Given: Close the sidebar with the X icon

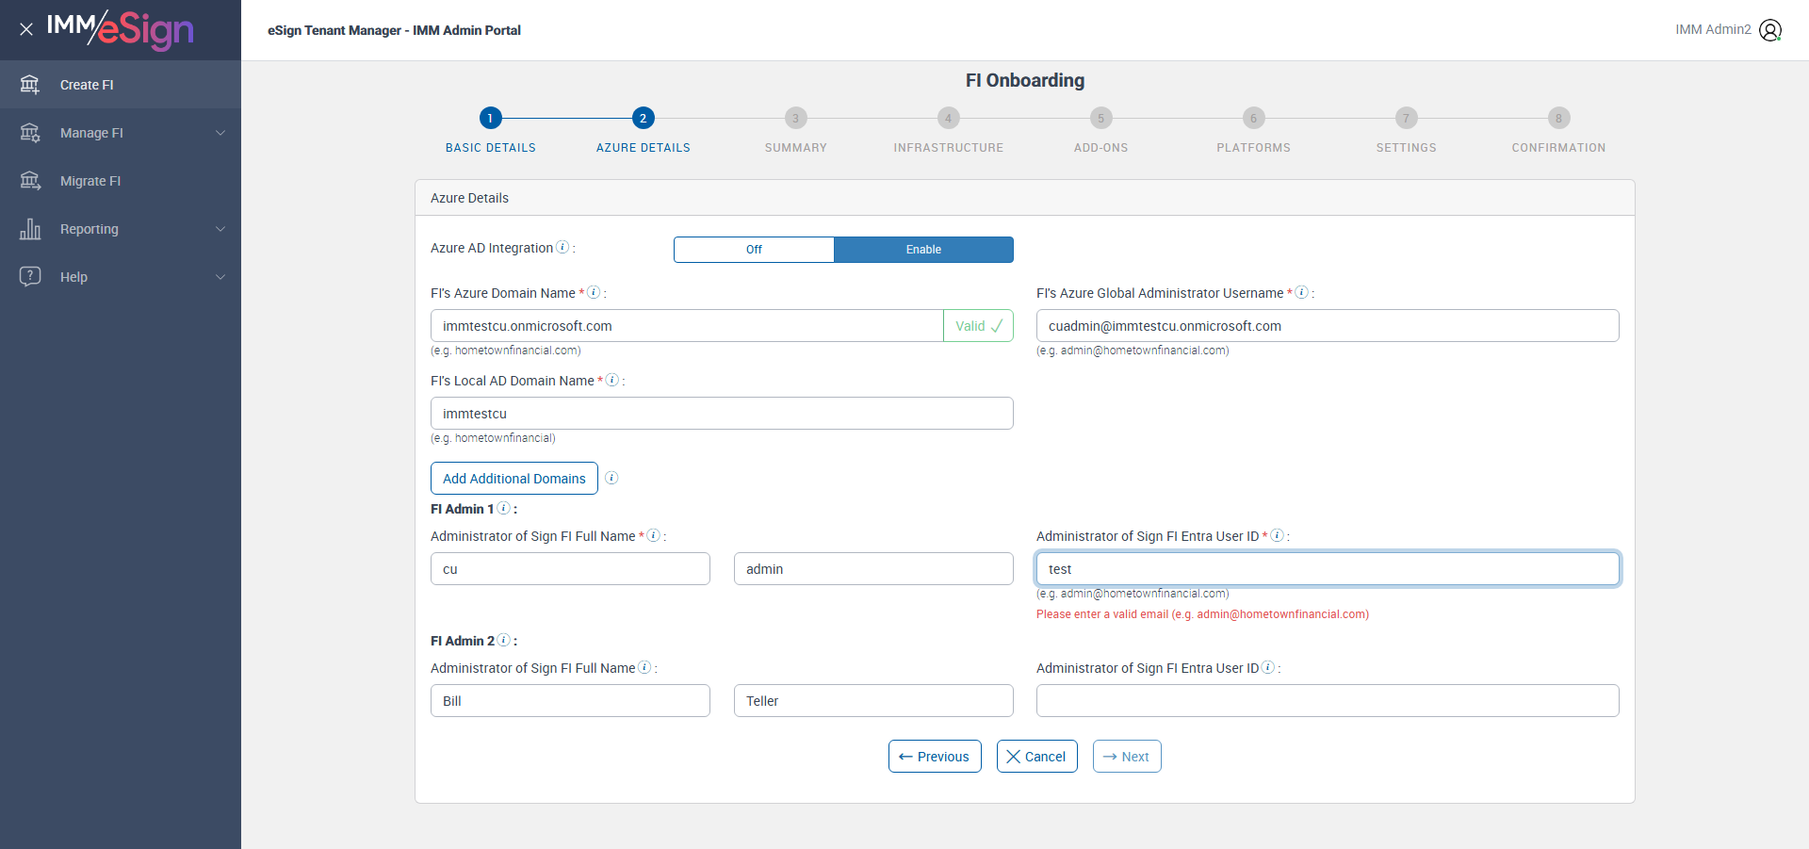Looking at the screenshot, I should click(x=26, y=29).
